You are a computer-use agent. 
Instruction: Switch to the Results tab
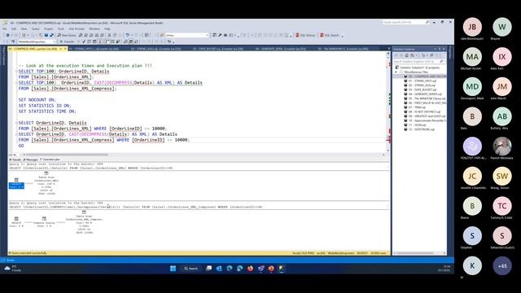[15, 160]
